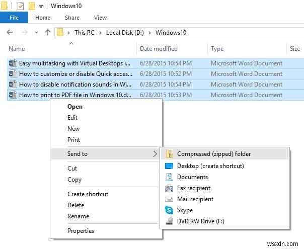The height and width of the screenshot is (249, 304).
Task: Switch to the View ribbon tab
Action: [x=100, y=18]
